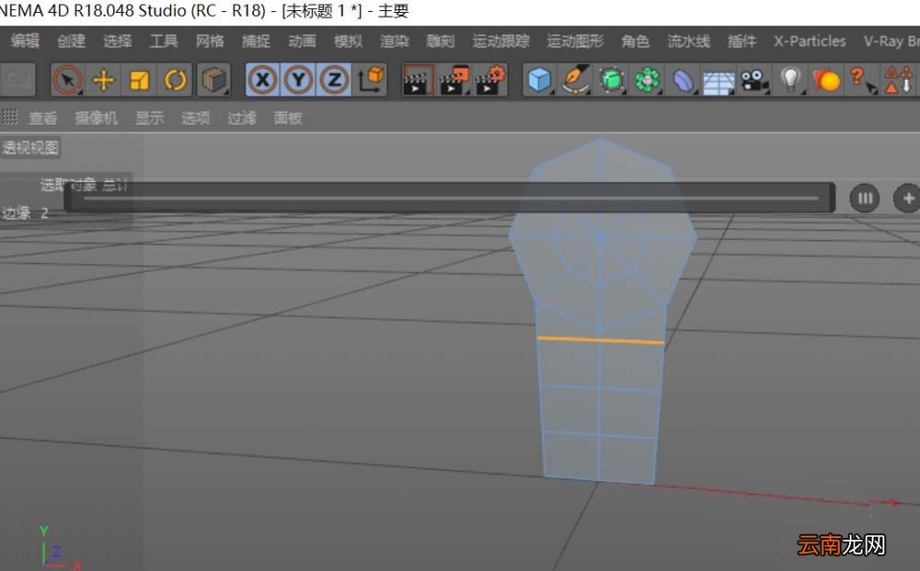The width and height of the screenshot is (920, 571).
Task: Open the X-Particles menu
Action: click(x=810, y=40)
